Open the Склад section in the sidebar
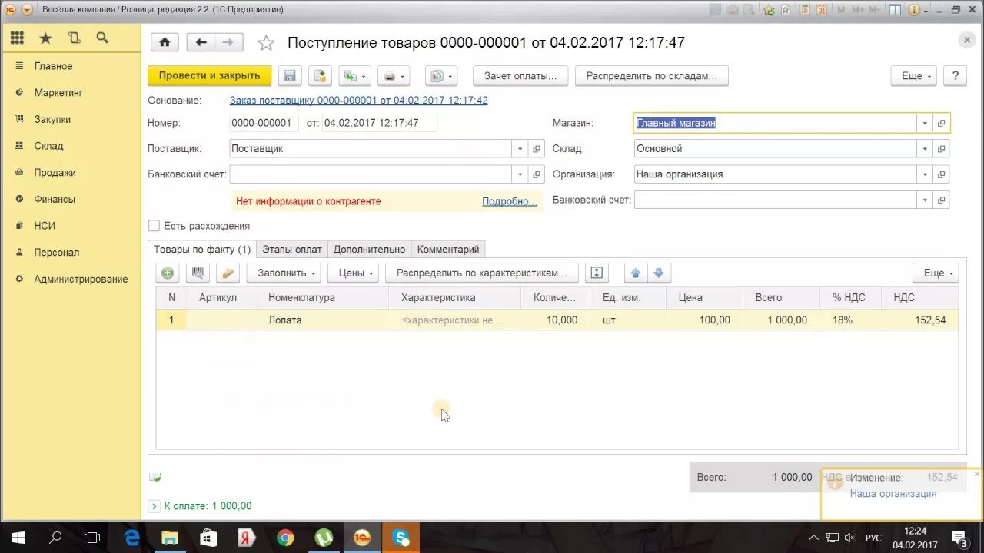 48,146
